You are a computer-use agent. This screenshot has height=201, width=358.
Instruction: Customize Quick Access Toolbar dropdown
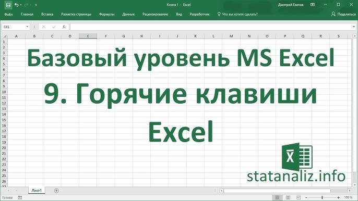tap(36, 5)
